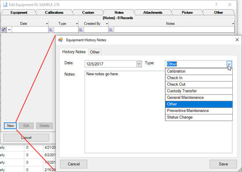The width and height of the screenshot is (242, 172).
Task: Save the new history note
Action: pos(223,164)
